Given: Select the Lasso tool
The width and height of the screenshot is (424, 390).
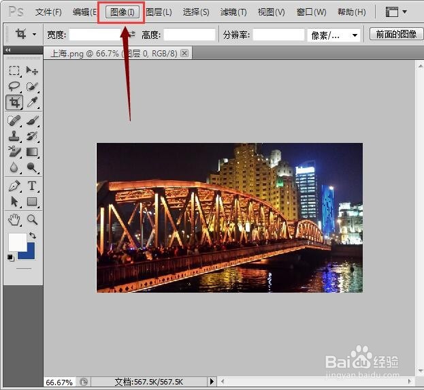Looking at the screenshot, I should pos(14,86).
